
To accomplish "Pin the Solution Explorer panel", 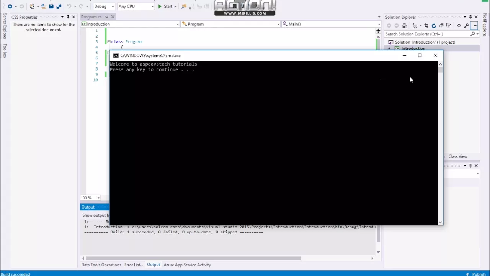I will 470,17.
